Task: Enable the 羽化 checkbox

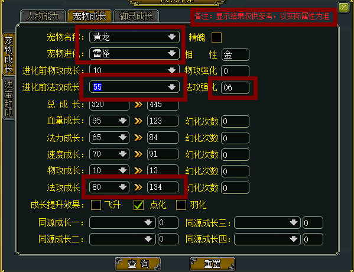Action: pos(181,205)
